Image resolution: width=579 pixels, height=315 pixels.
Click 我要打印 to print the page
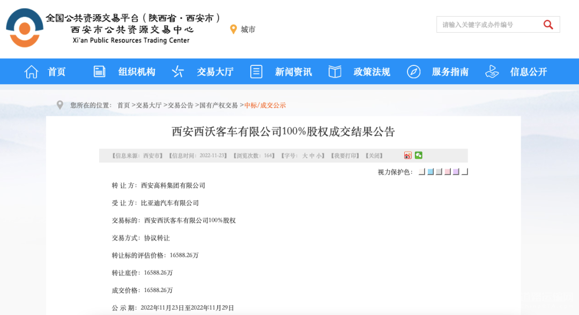pos(345,156)
